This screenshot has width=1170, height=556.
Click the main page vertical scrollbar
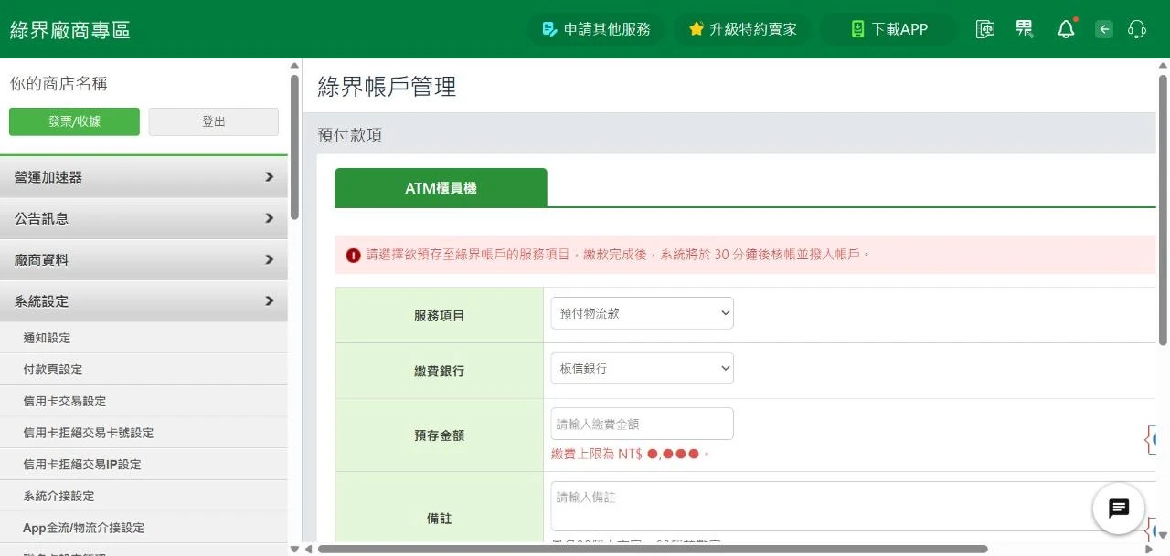[1163, 208]
